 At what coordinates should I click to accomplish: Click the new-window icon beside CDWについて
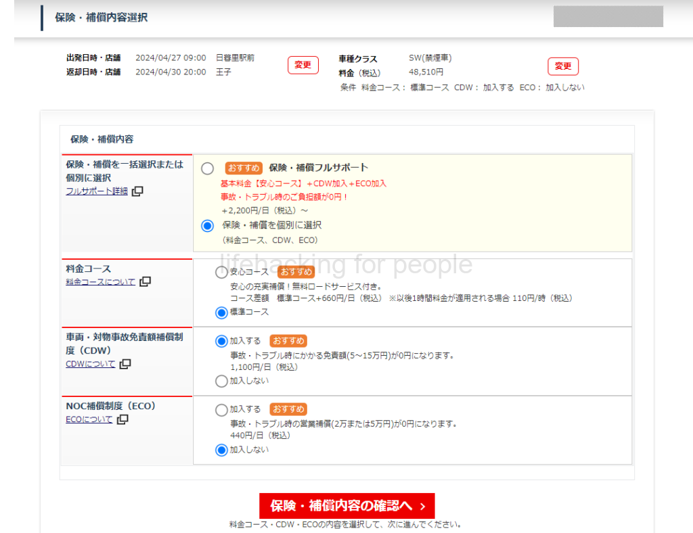(x=125, y=364)
